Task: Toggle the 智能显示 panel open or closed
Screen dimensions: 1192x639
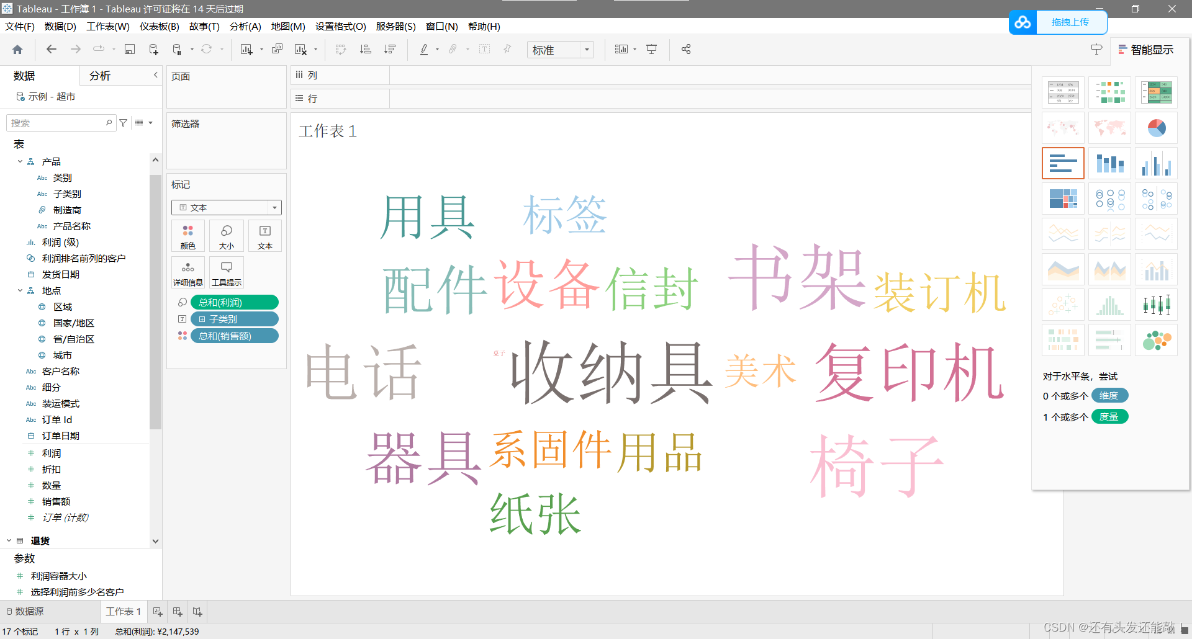Action: coord(1146,49)
